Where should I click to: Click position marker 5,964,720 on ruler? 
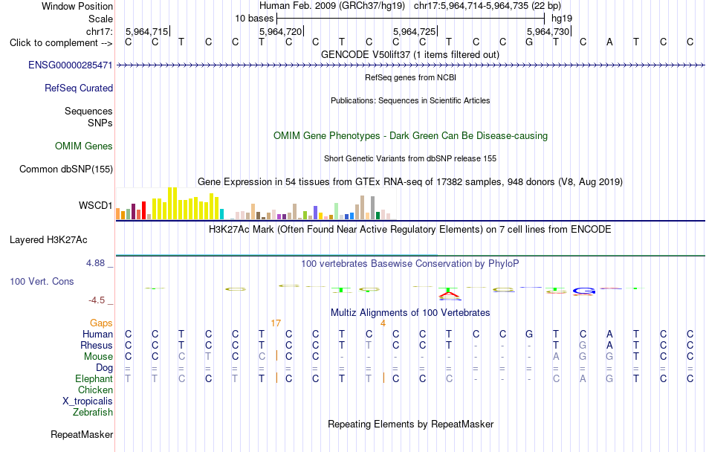280,31
